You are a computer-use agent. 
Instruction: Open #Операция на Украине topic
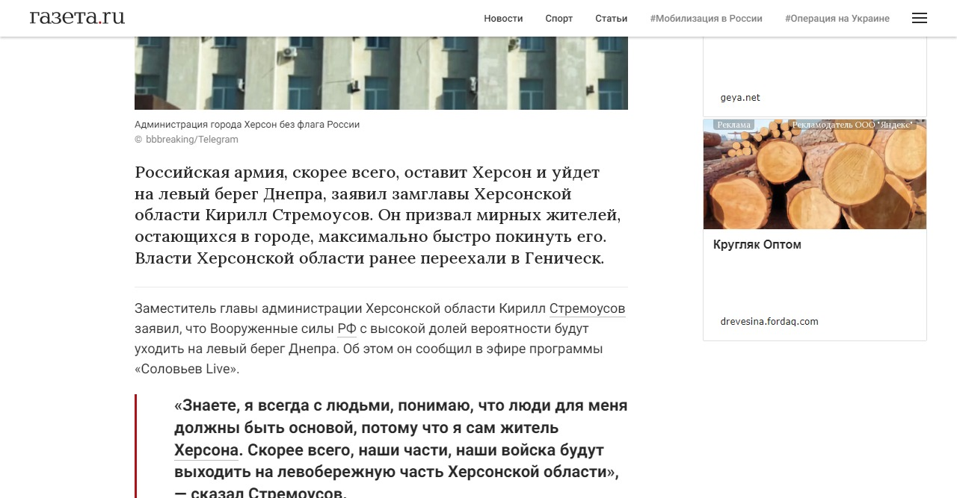click(x=837, y=18)
